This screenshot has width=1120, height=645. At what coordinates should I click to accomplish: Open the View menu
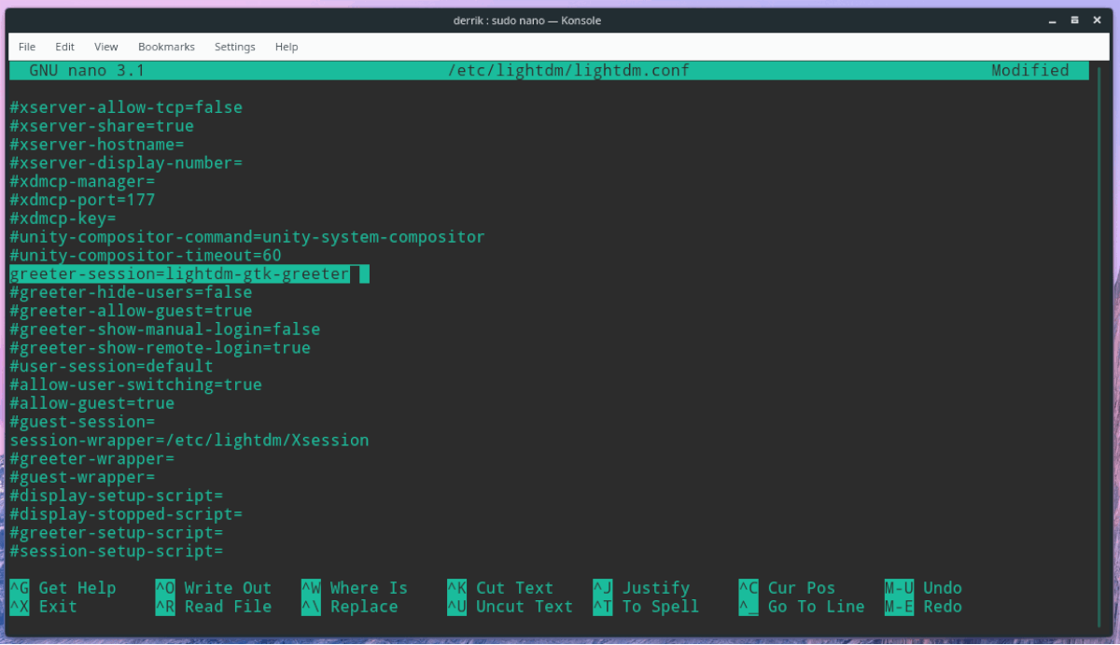pos(105,47)
